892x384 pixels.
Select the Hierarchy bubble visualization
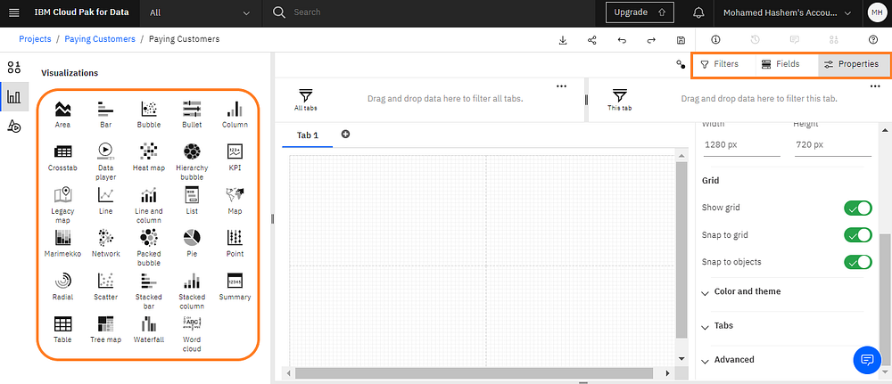(x=192, y=161)
